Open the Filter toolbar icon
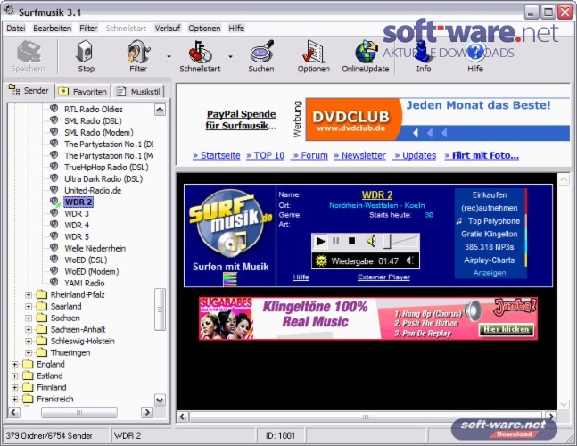 pyautogui.click(x=138, y=52)
